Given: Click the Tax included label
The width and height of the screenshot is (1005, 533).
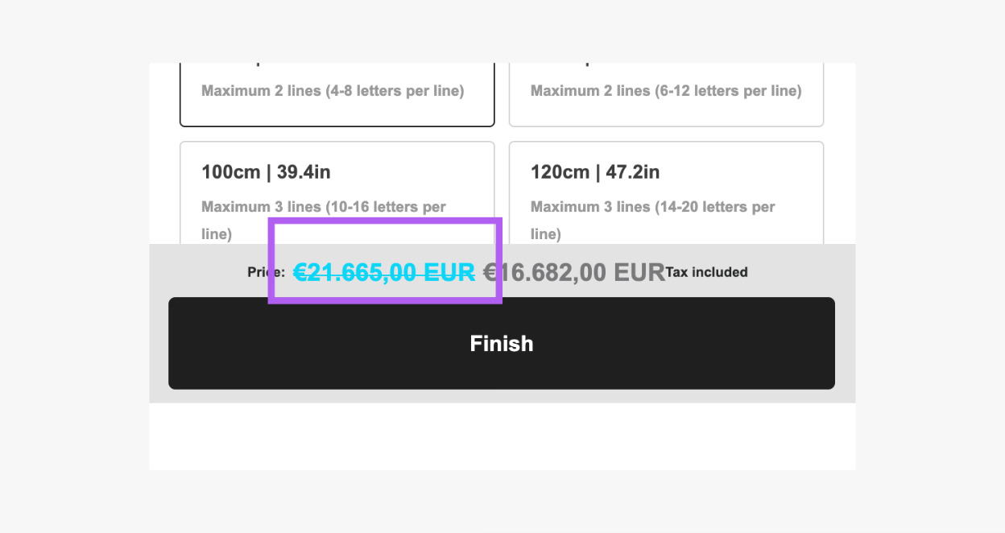Looking at the screenshot, I should click(706, 273).
